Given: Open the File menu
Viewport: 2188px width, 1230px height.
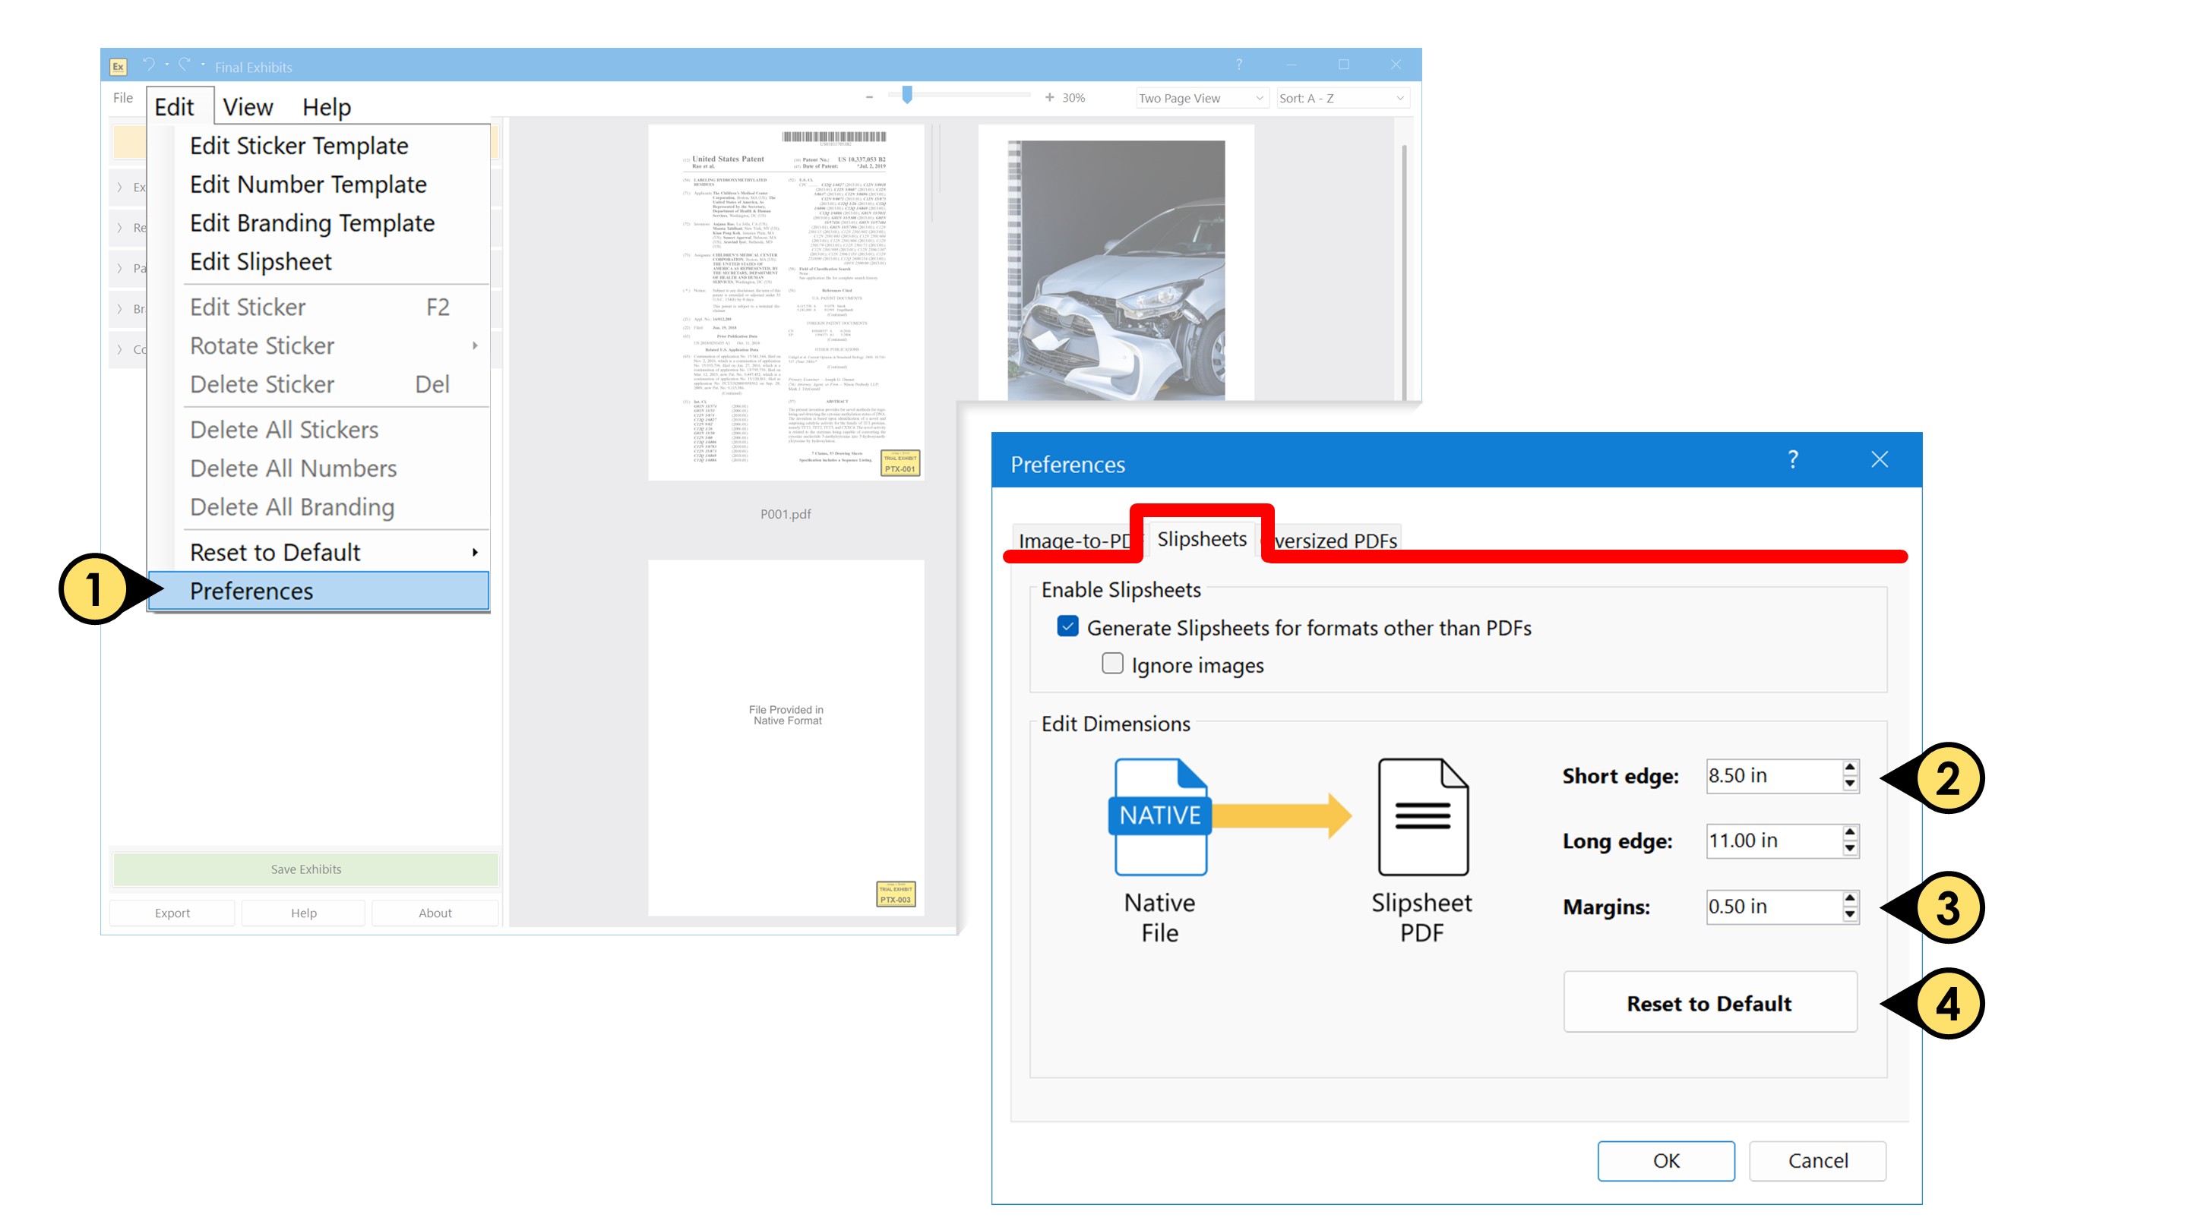Looking at the screenshot, I should point(123,98).
